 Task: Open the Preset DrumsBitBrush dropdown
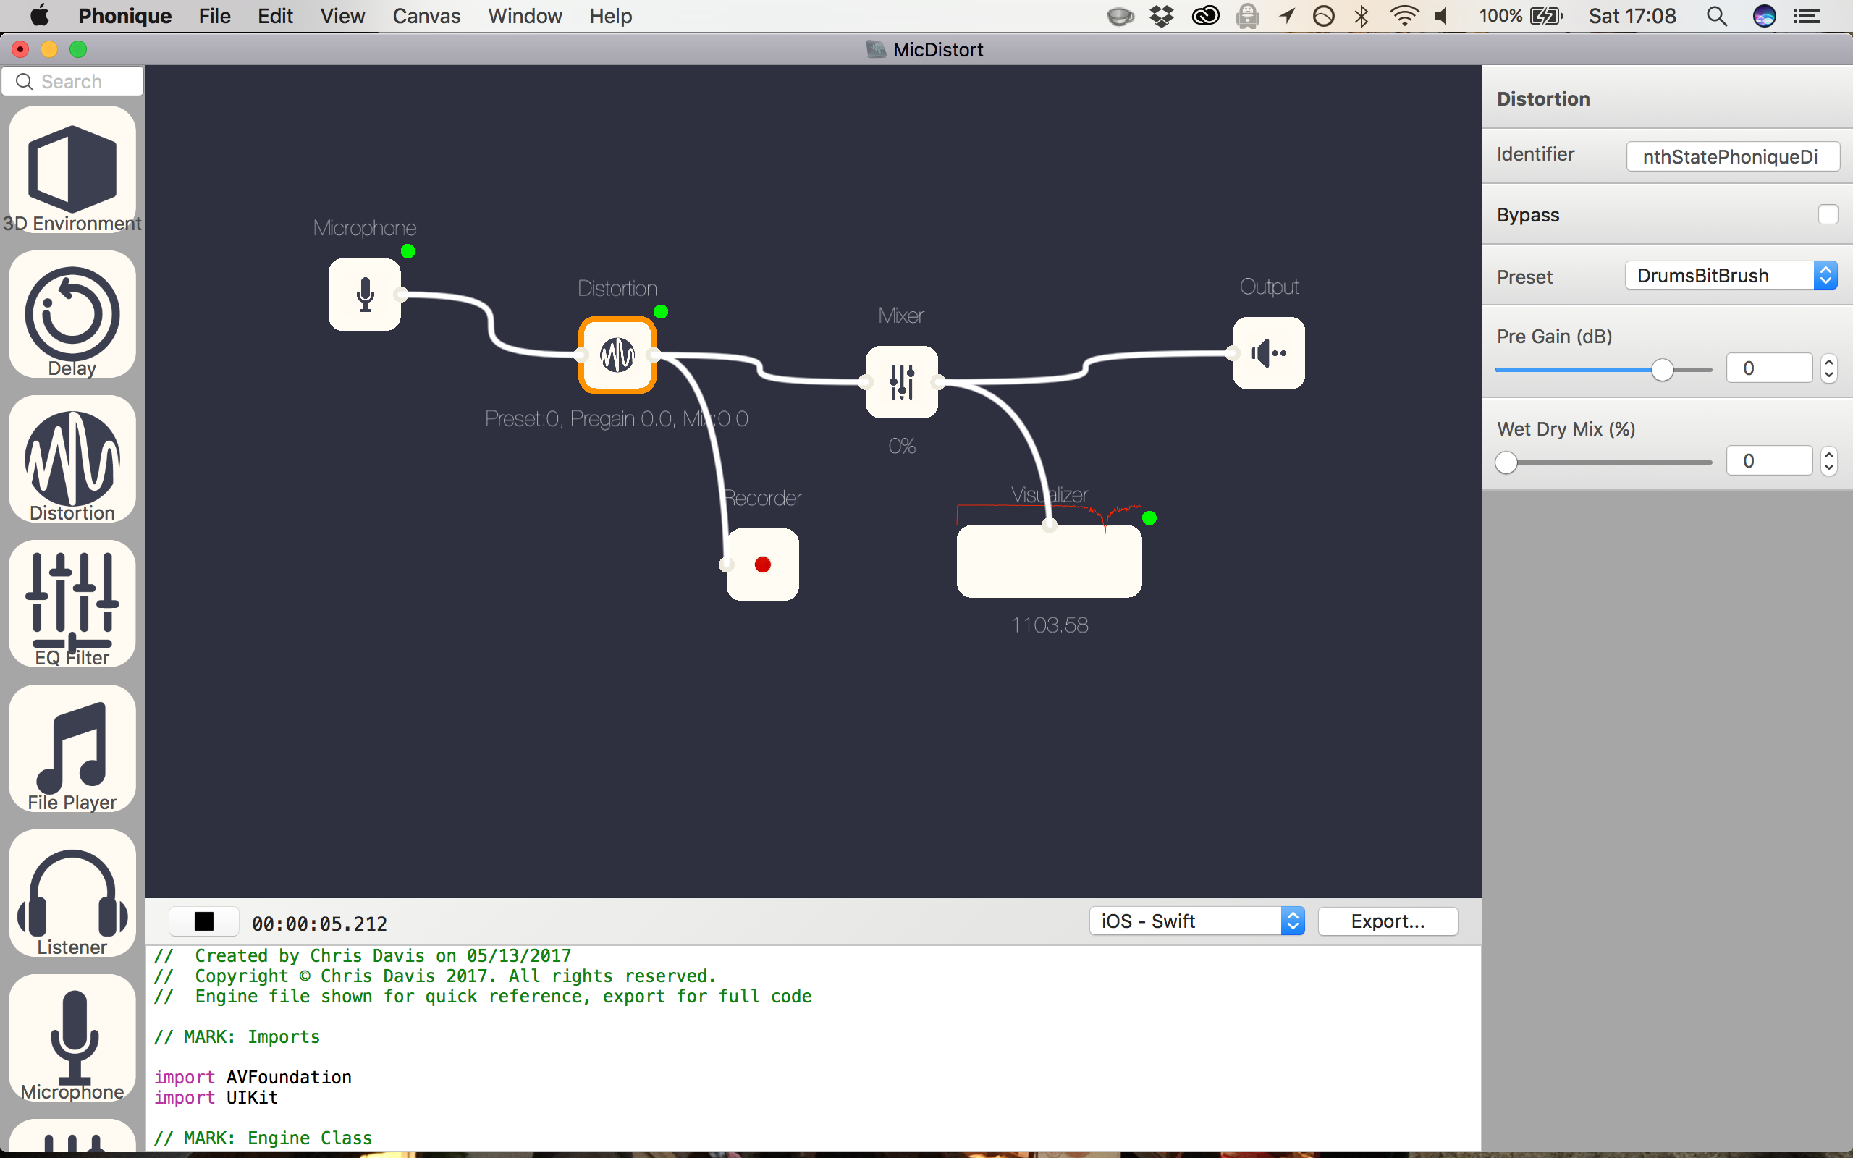pyautogui.click(x=1731, y=276)
